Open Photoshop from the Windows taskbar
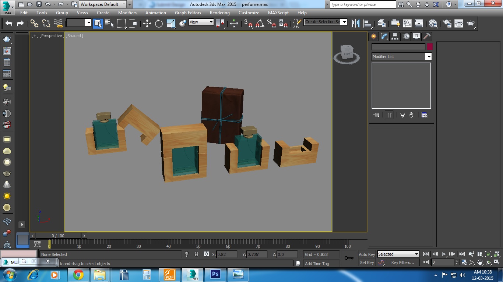The image size is (503, 282). (x=215, y=274)
